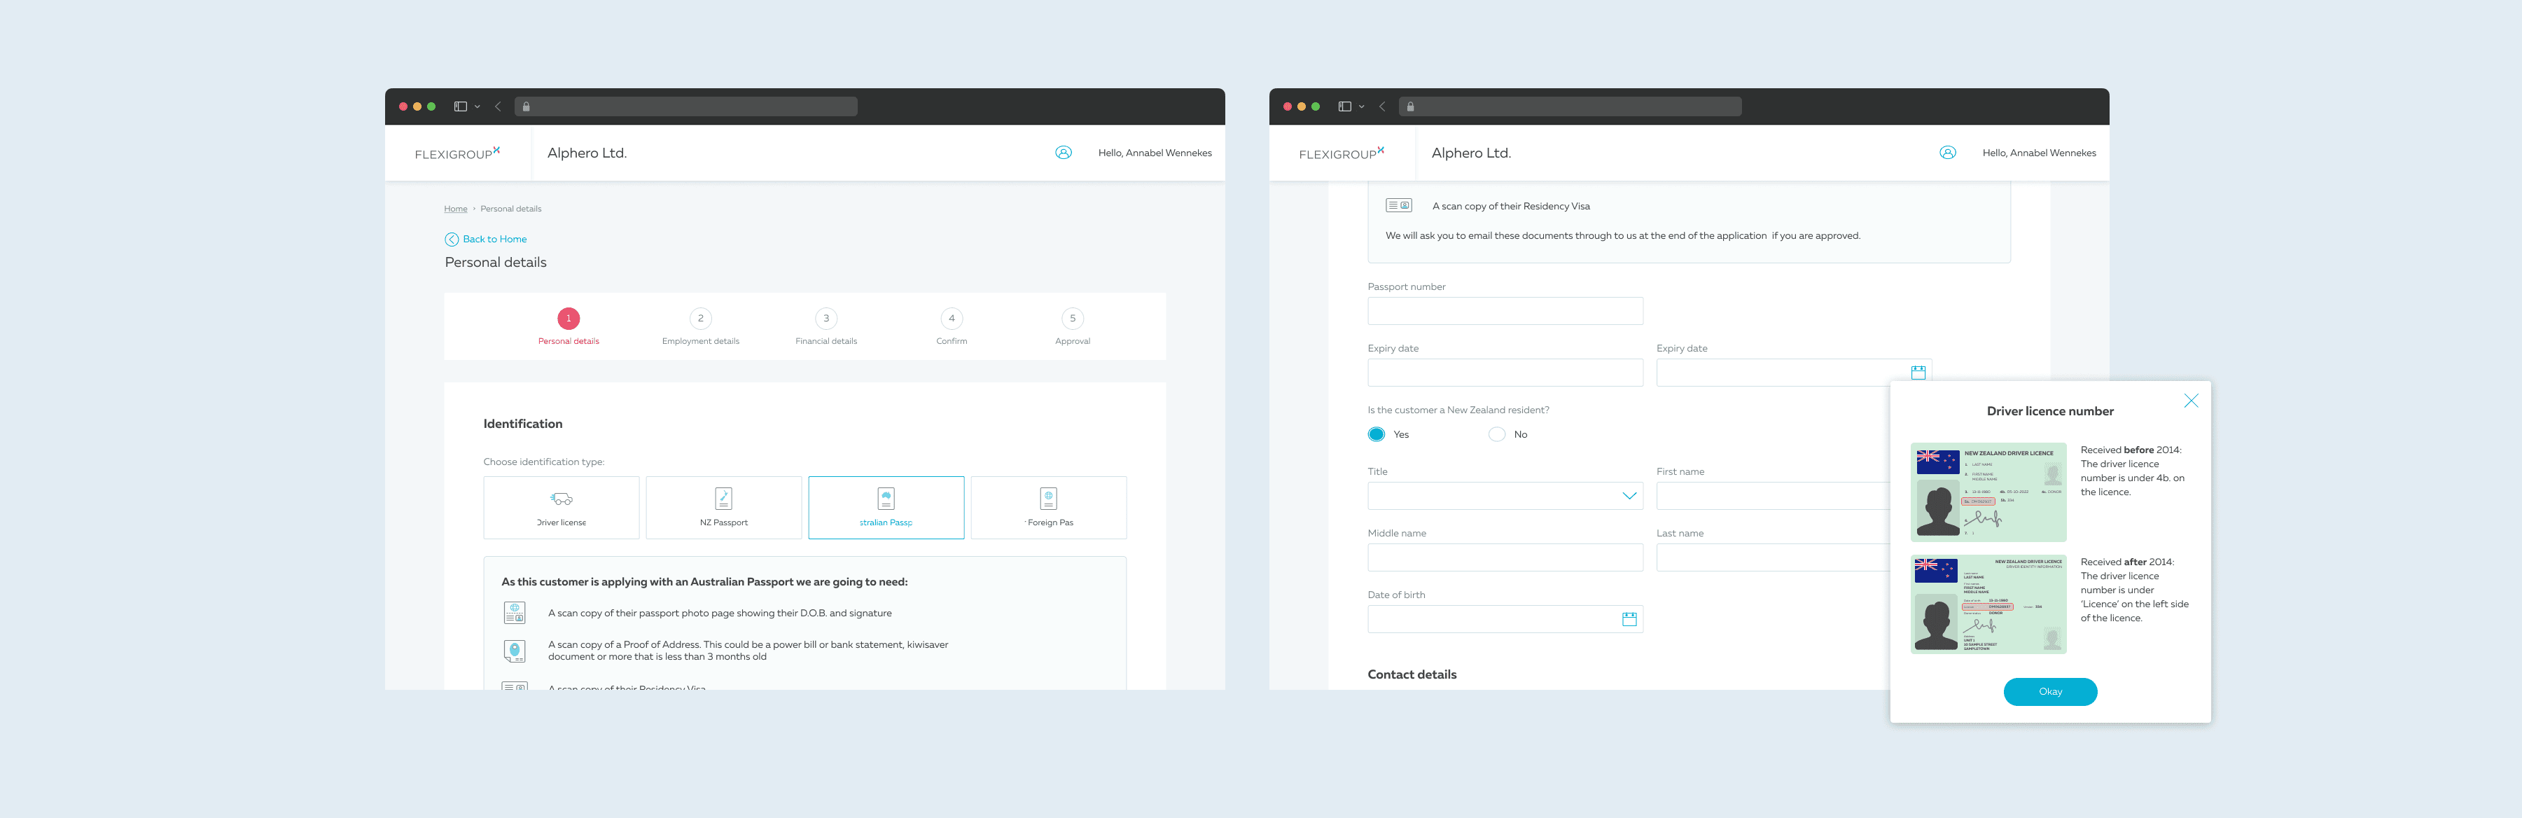Viewport: 2522px width, 818px height.
Task: Click the passport photo page document icon
Action: point(514,613)
